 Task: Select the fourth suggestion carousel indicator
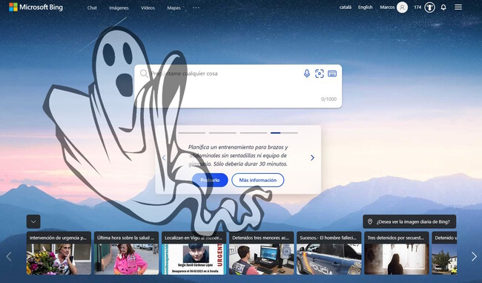point(284,133)
